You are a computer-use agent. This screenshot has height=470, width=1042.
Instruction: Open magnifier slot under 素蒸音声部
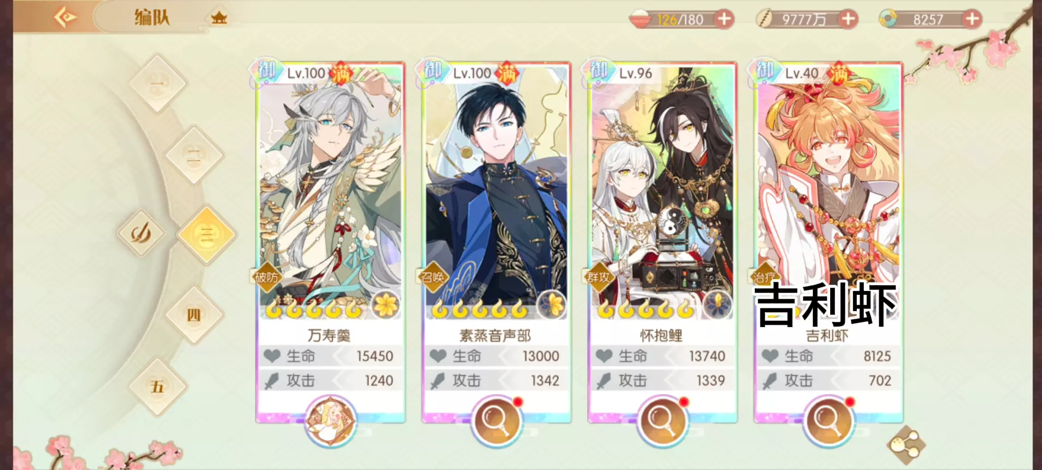tap(496, 420)
